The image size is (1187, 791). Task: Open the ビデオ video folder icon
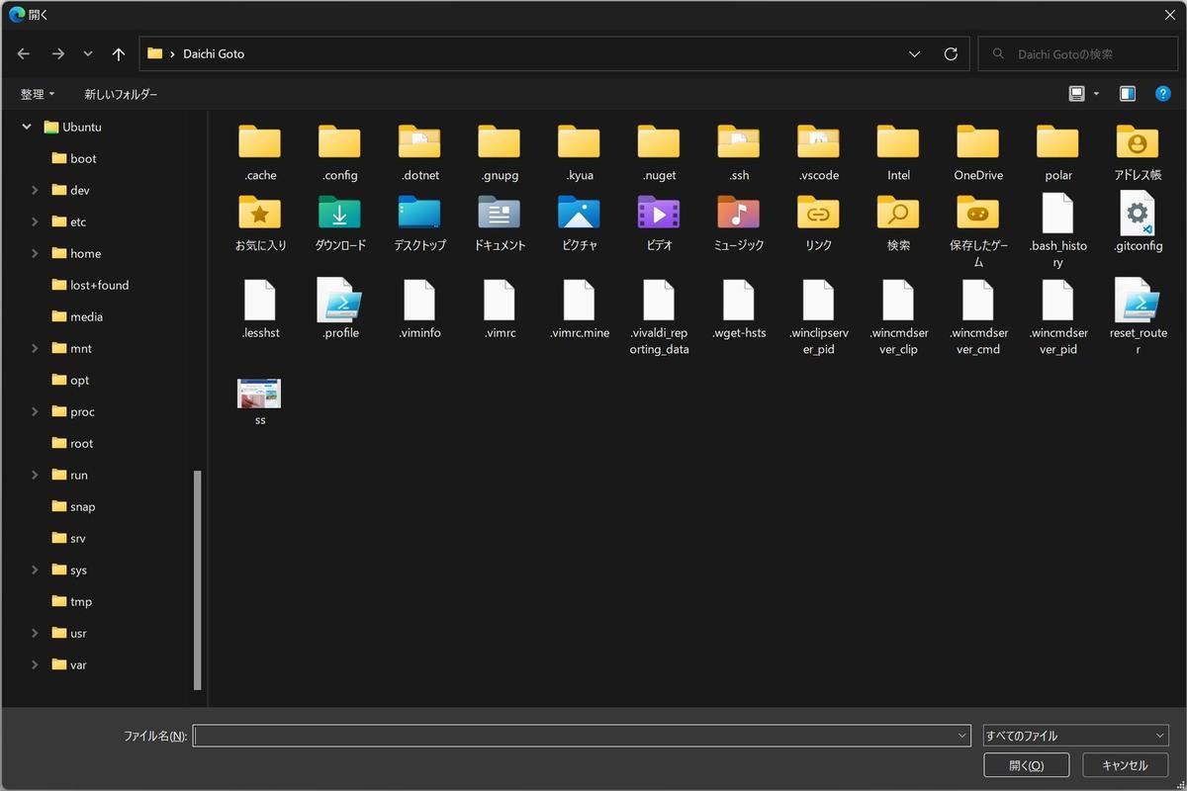[x=659, y=214]
